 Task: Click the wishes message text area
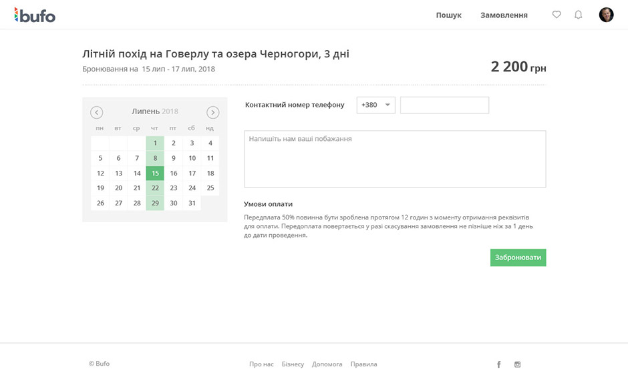point(395,159)
